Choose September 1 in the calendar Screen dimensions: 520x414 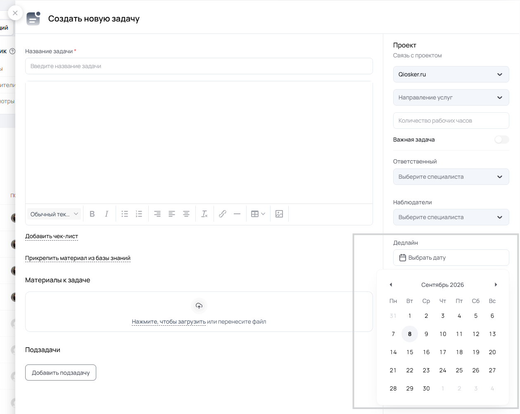pos(410,316)
